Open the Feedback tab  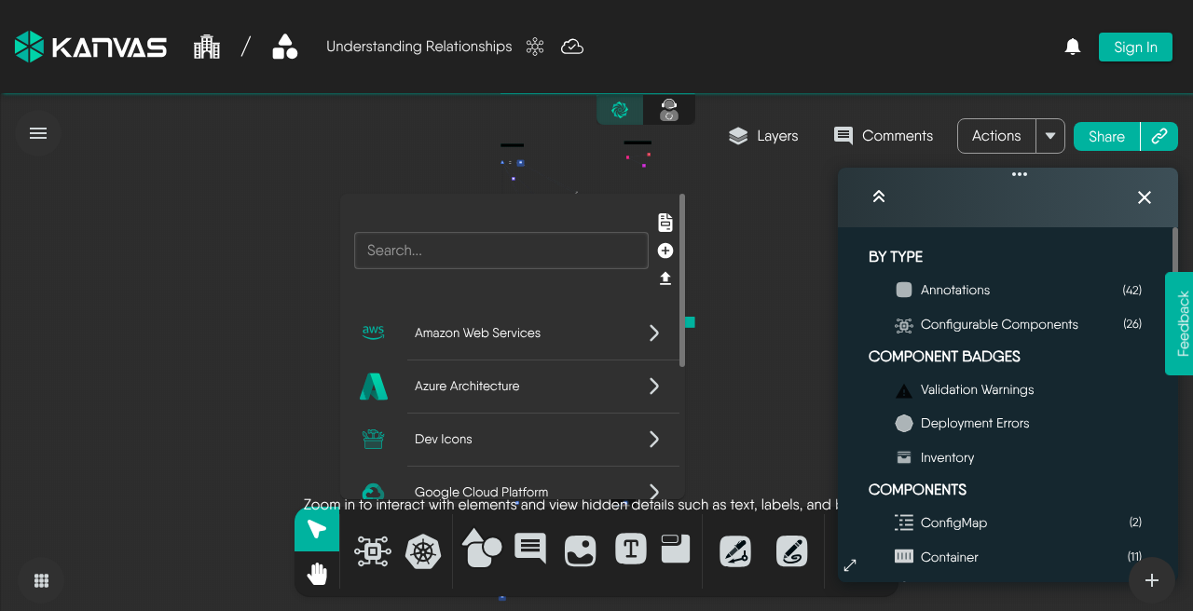tap(1180, 323)
